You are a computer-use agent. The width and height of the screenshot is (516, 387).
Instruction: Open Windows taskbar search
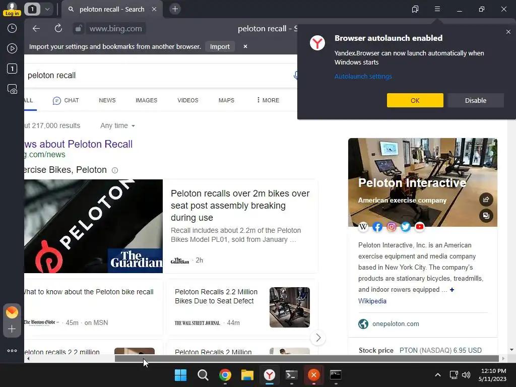point(203,375)
